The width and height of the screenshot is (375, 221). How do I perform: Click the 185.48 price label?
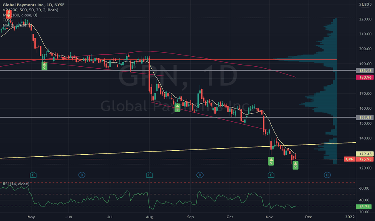click(365, 70)
